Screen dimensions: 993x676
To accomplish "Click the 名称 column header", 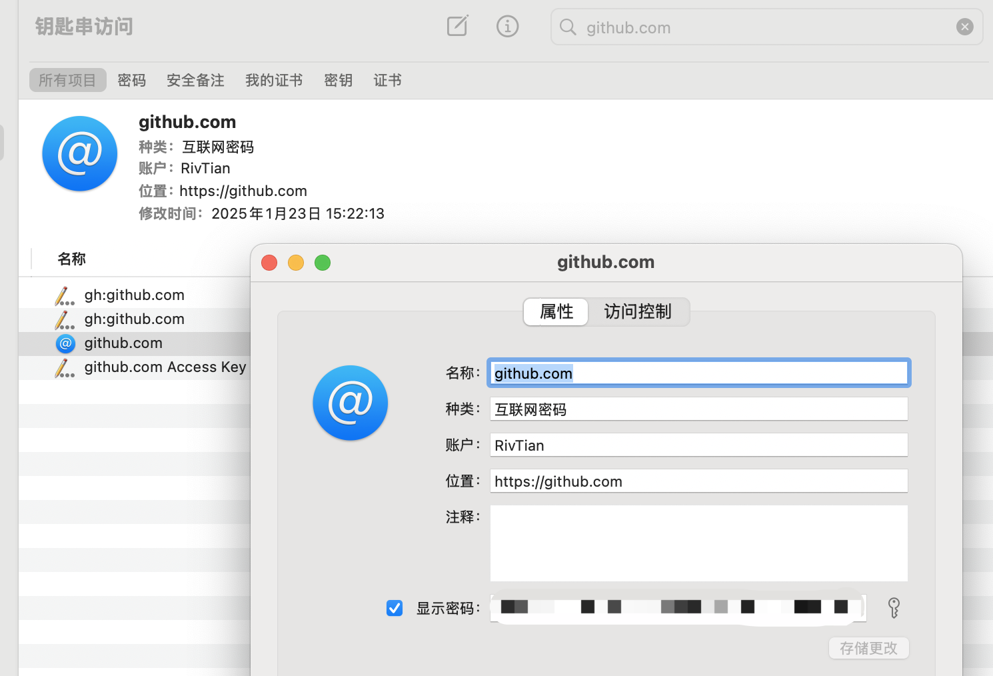I will click(72, 259).
